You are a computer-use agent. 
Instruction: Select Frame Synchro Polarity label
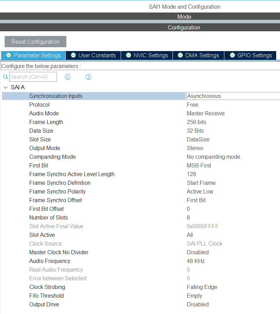57,191
